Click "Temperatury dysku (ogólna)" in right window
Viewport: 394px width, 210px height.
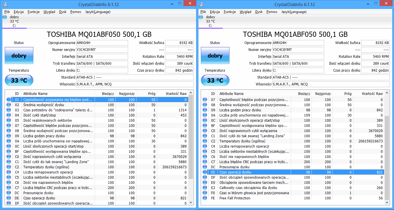click(x=242, y=141)
